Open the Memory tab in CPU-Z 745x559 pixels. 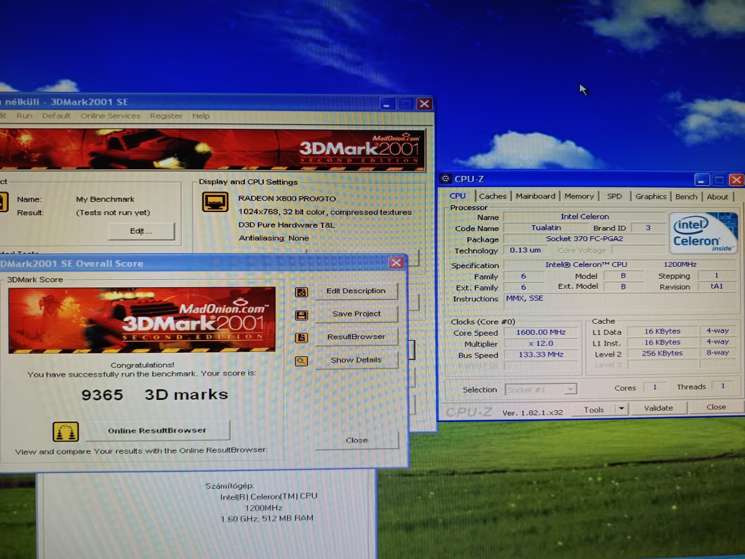pos(579,196)
